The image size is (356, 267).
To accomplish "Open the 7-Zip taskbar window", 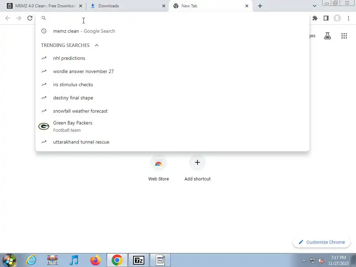I will click(x=139, y=260).
